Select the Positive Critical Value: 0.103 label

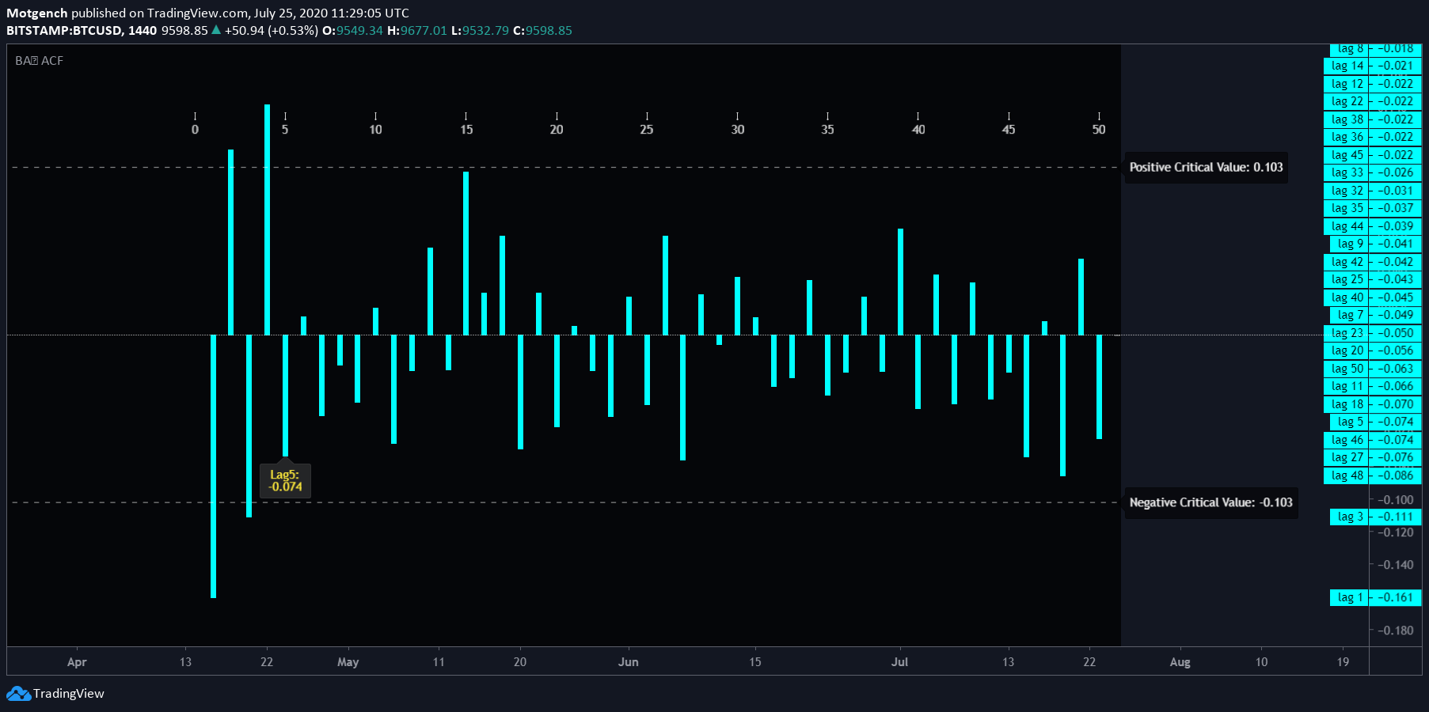pos(1206,168)
